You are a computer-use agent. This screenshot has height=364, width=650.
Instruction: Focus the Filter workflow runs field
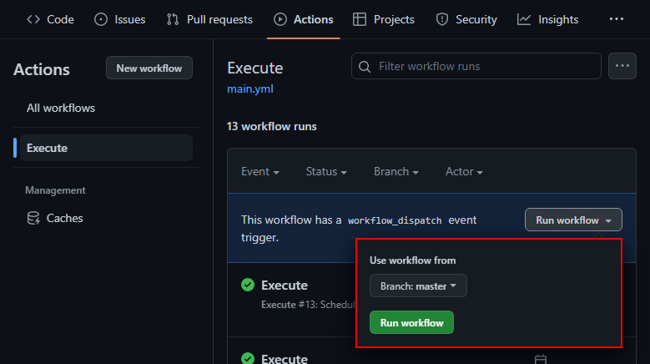coord(476,66)
